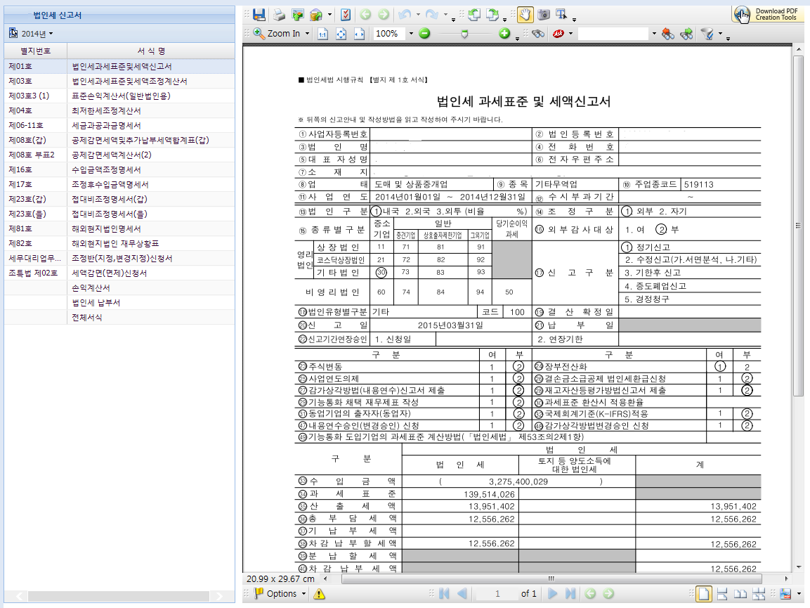Click the yellow warning triangle icon
The height and width of the screenshot is (608, 810).
(x=320, y=594)
